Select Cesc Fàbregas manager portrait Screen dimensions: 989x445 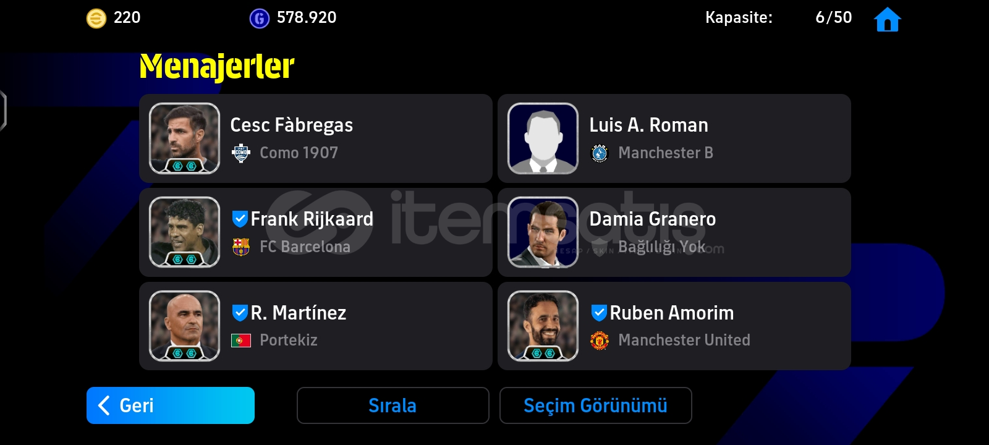[x=184, y=138]
